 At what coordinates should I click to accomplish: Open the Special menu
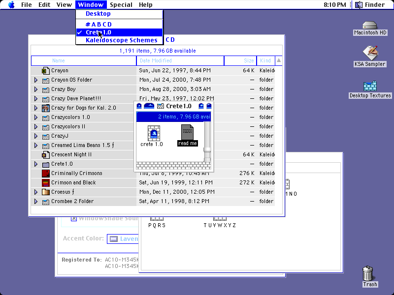click(x=121, y=4)
